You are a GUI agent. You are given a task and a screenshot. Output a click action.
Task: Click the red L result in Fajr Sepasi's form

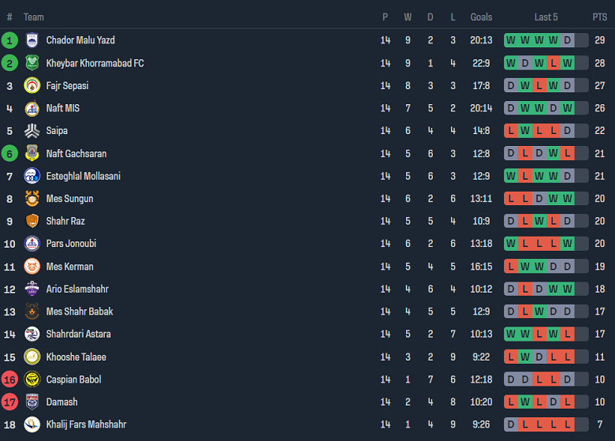coord(539,86)
